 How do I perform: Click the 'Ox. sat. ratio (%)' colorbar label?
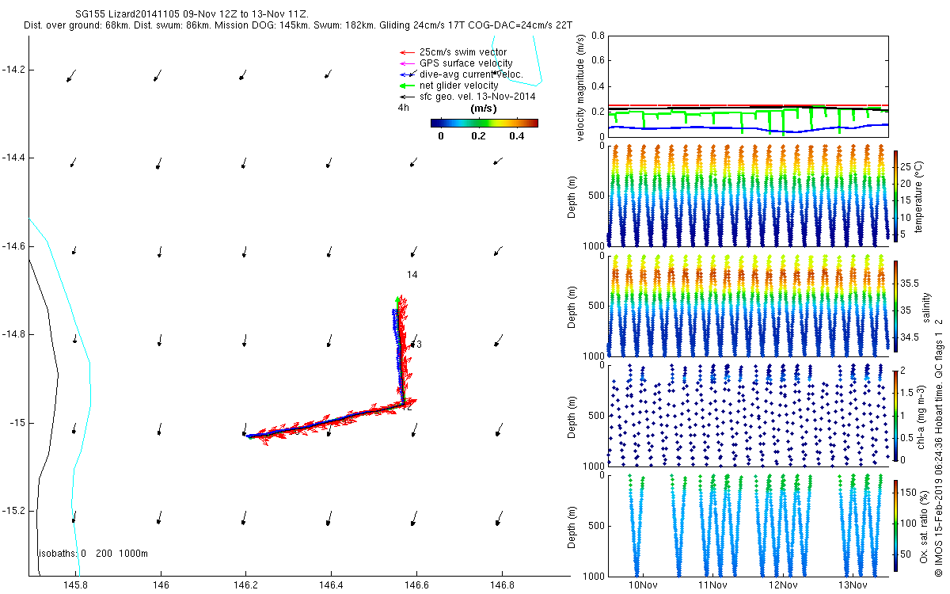pyautogui.click(x=924, y=525)
